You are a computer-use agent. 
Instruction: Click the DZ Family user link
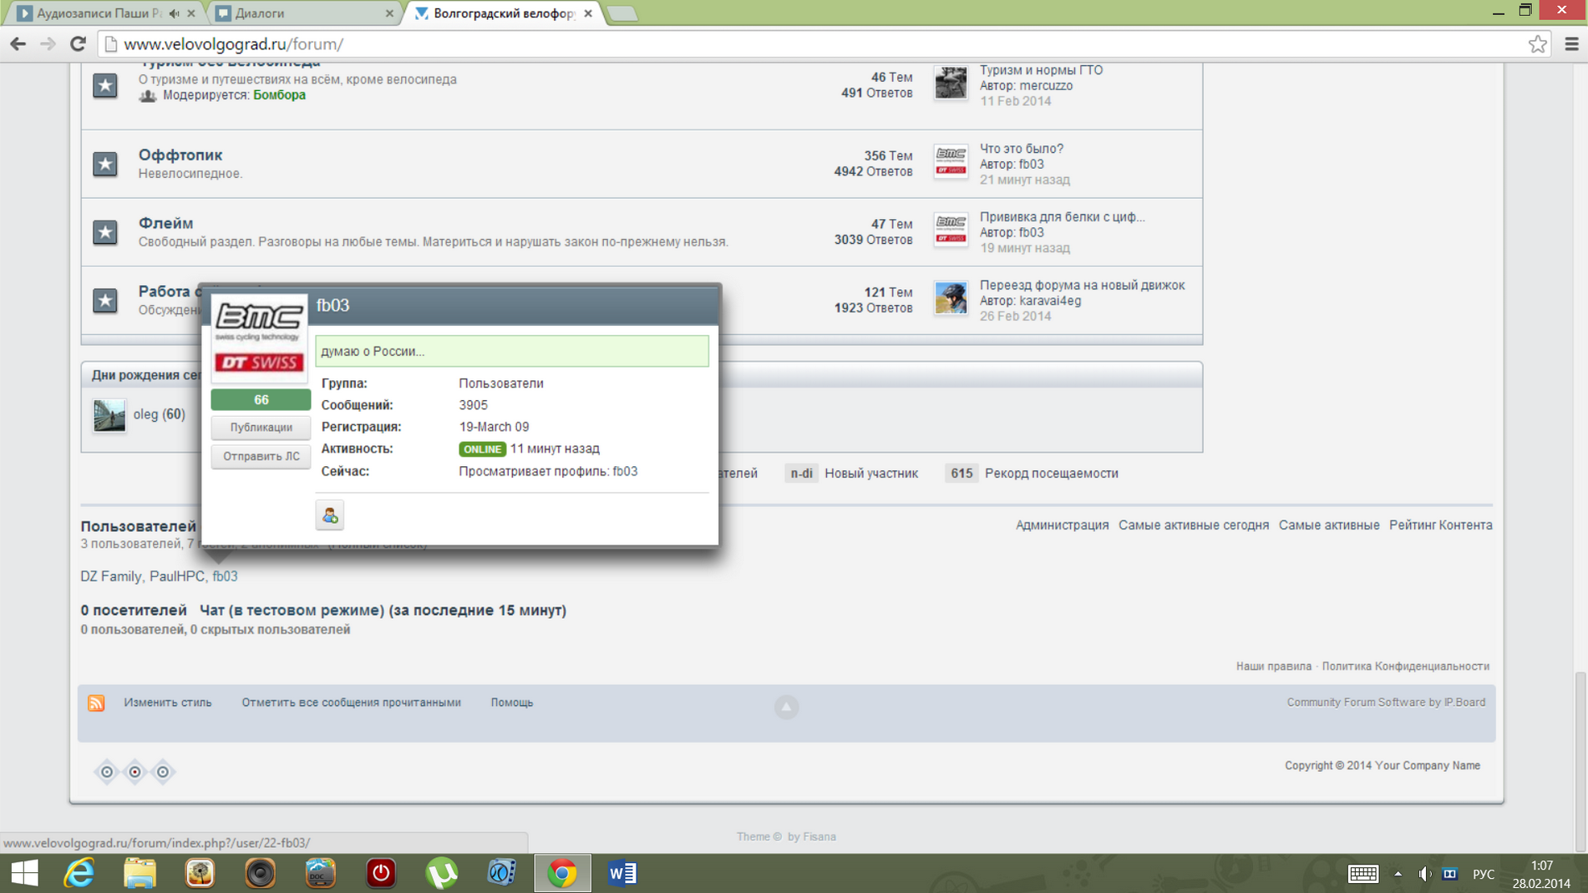click(111, 576)
